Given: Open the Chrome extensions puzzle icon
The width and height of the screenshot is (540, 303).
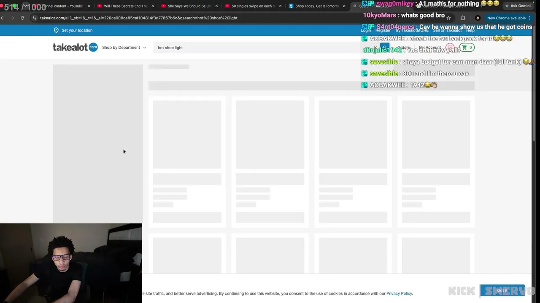Looking at the screenshot, I should 463,18.
